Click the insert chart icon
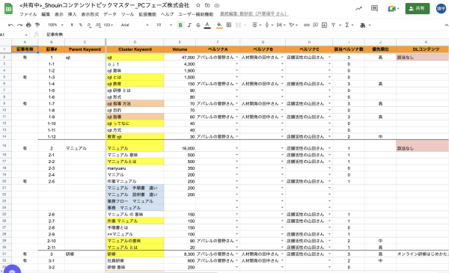 pos(324,25)
